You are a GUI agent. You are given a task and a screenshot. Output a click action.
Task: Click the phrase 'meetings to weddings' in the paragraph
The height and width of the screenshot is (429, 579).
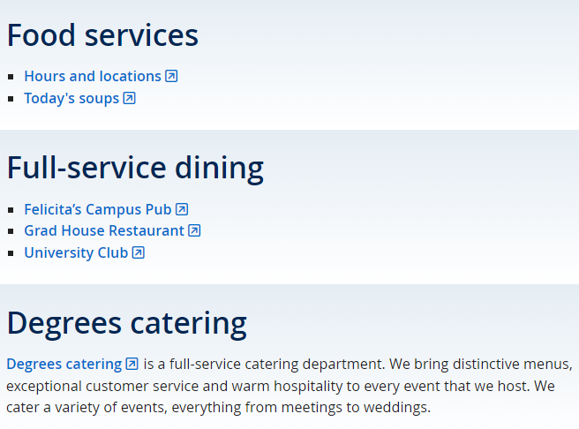coord(356,408)
